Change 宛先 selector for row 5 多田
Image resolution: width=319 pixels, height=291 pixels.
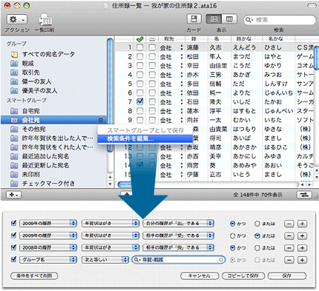[171, 84]
